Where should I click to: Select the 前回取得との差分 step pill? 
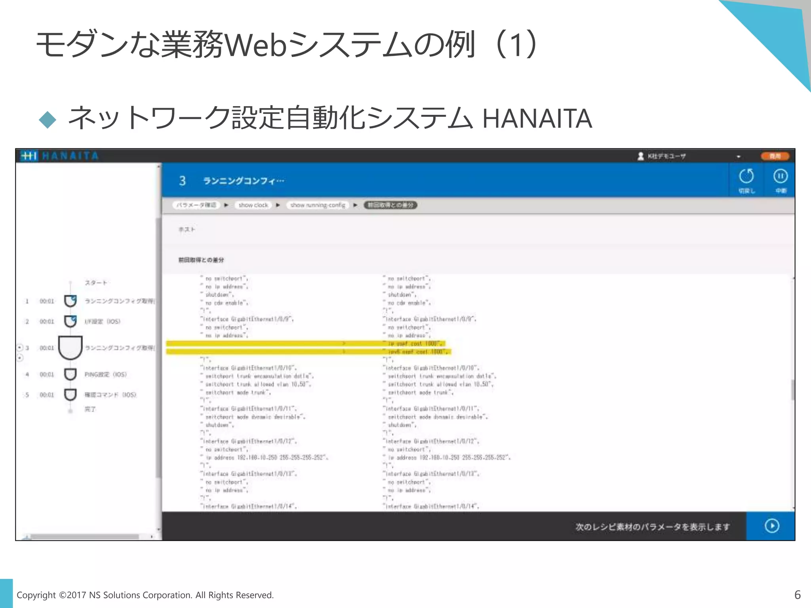pyautogui.click(x=390, y=205)
